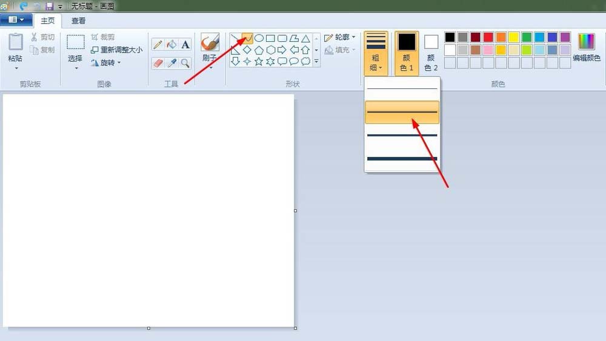
Task: Choose the Fill with color bucket tool
Action: (x=171, y=45)
